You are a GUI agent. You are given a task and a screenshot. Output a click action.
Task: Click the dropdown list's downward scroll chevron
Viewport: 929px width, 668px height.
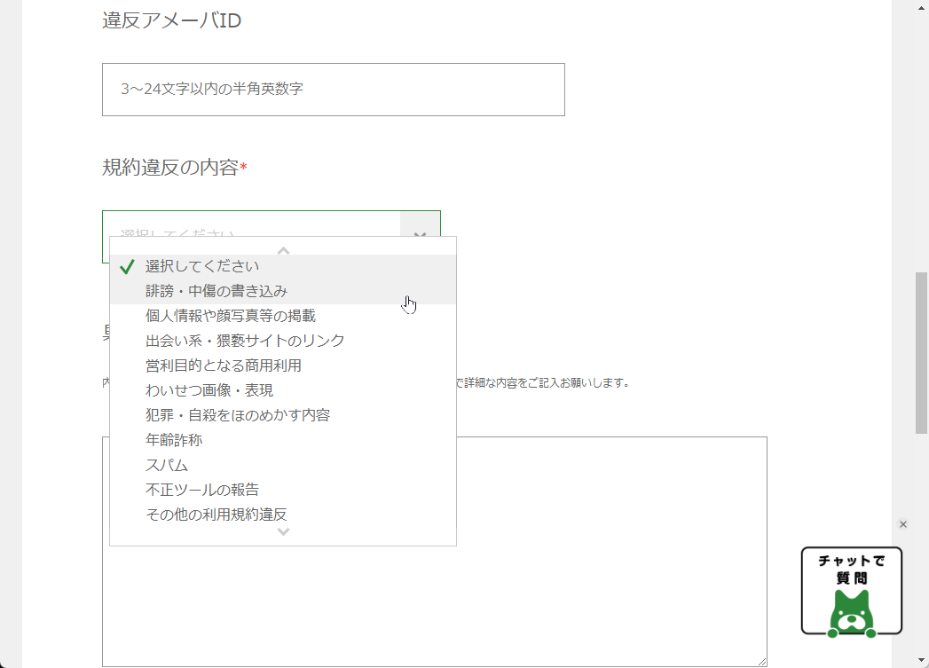pos(283,531)
